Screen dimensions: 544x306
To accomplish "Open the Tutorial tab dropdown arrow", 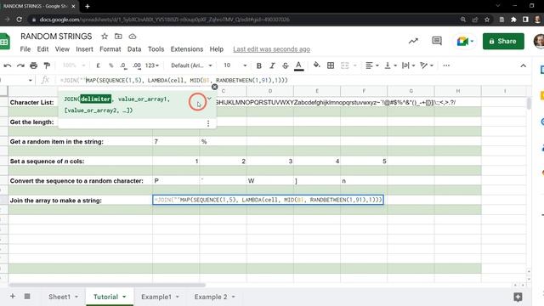I will 124,297.
